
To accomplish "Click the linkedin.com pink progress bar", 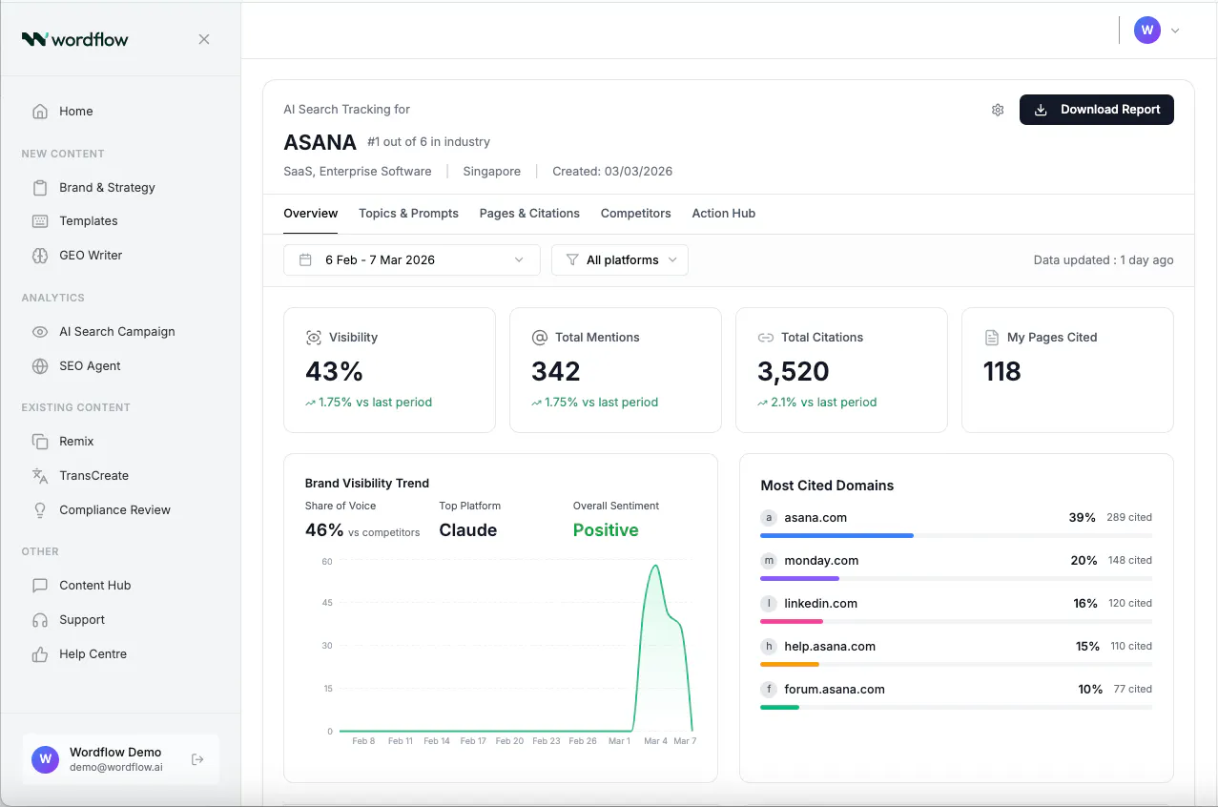I will [x=792, y=621].
